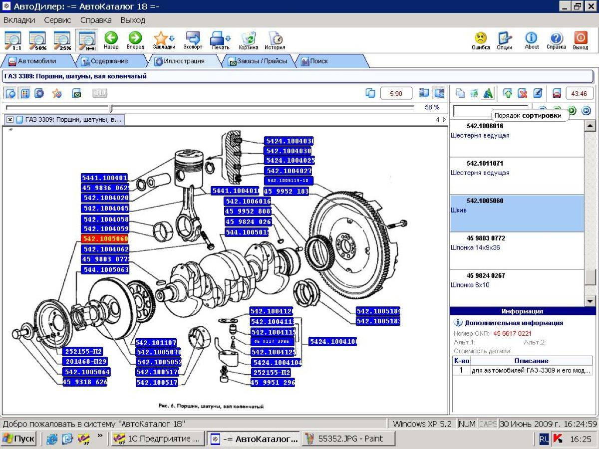The image size is (599, 449).
Task: Open 1С:Предприятие from the taskbar
Action: click(x=157, y=439)
